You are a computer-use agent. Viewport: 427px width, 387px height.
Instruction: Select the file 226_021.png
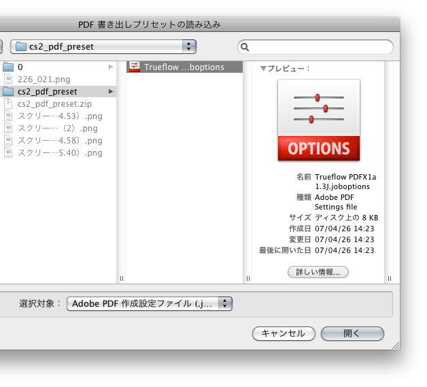coord(58,80)
